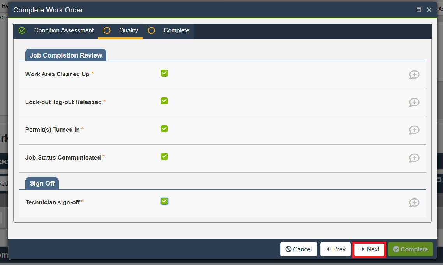The height and width of the screenshot is (265, 443).
Task: Uncheck Work Area Cleaned Up checkbox
Action: (164, 73)
